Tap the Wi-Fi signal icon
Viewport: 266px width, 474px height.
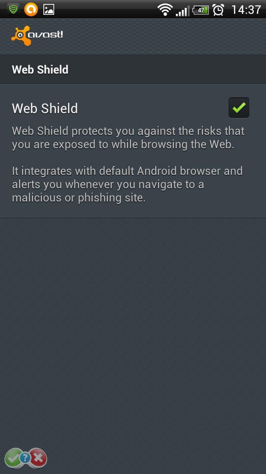click(x=165, y=10)
